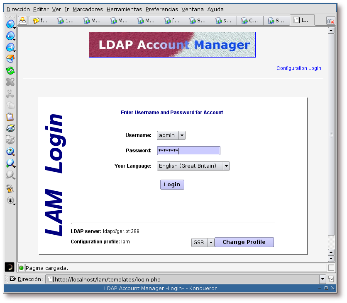
Task: Open new tab using tab bar icon
Action: click(22, 20)
